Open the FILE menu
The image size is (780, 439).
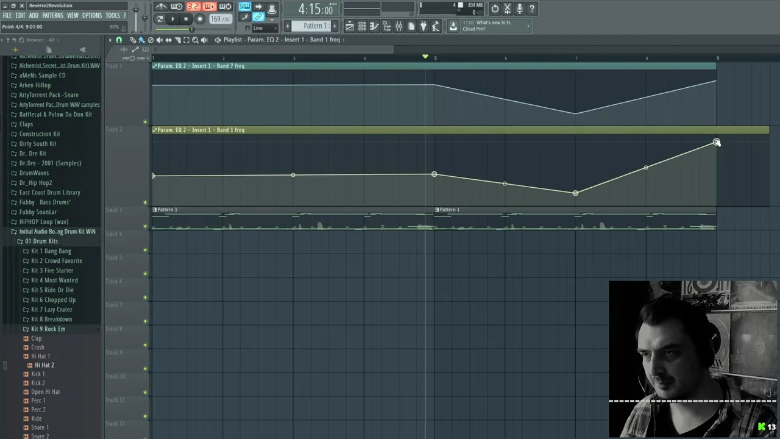pyautogui.click(x=7, y=15)
